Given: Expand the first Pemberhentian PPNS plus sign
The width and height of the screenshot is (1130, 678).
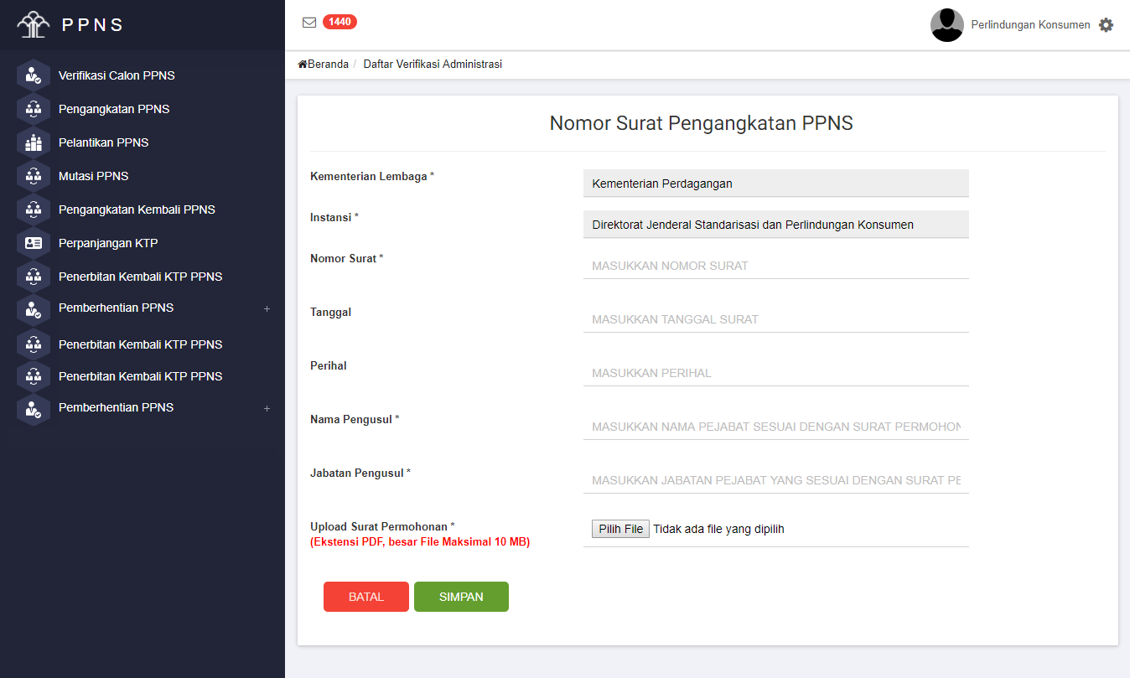Looking at the screenshot, I should pos(267,308).
